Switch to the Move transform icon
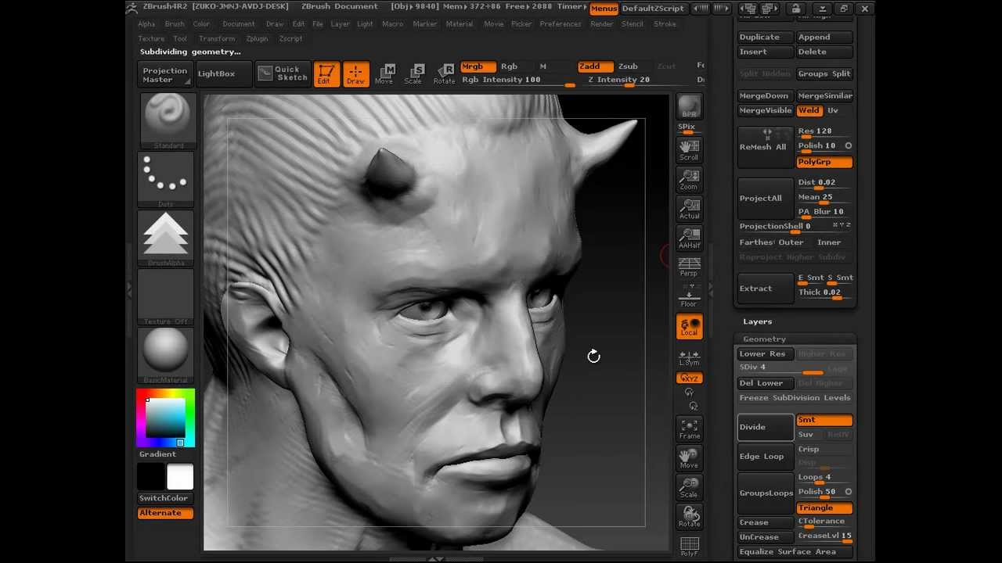 (384, 74)
